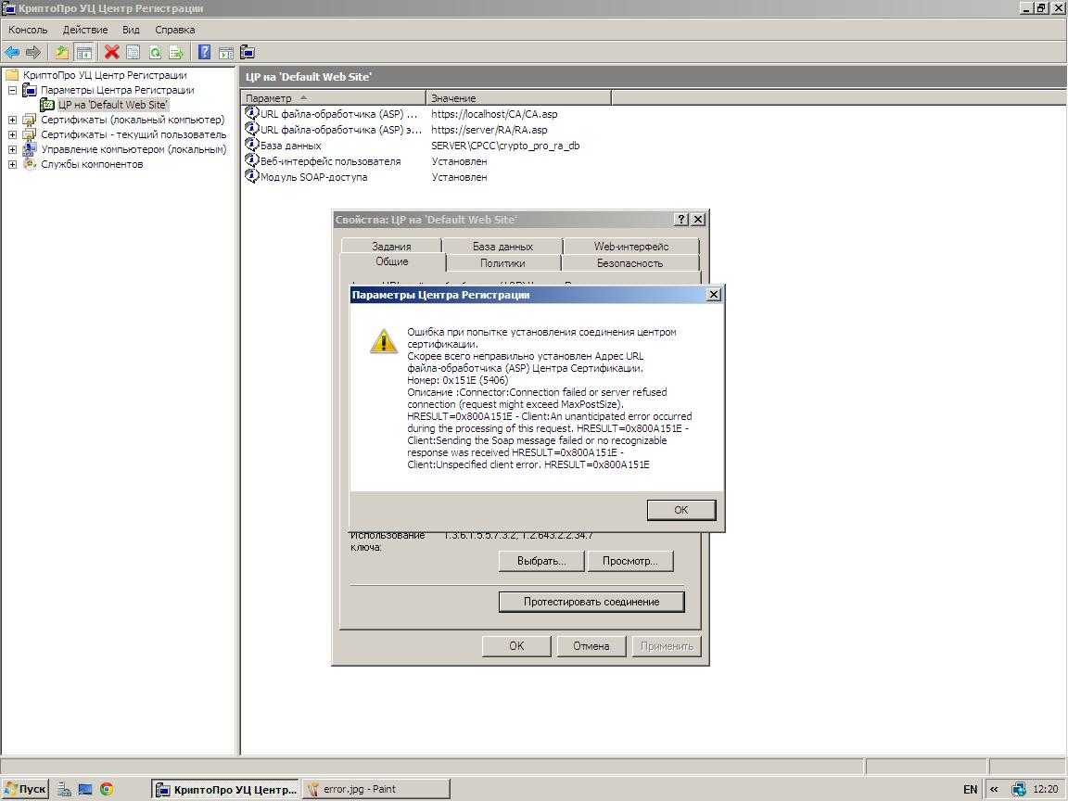Expand the Службы компонентов node
This screenshot has height=801, width=1068.
12,164
